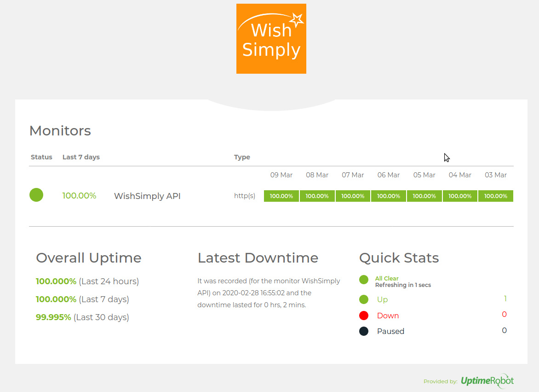
Task: Select the 08 Mar 100.00% bar
Action: 317,196
